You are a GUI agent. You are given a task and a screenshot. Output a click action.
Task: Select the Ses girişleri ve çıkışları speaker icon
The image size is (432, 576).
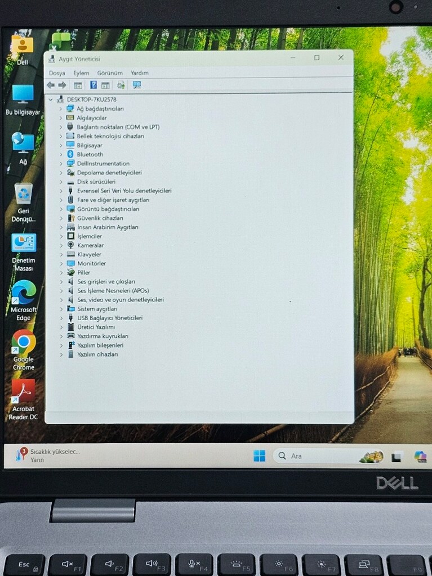[70, 281]
